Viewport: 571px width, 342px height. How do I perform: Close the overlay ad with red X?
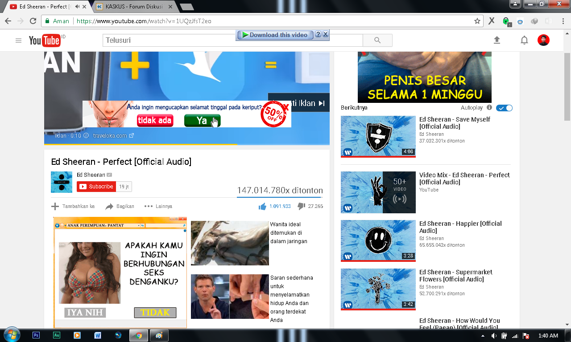[286, 106]
